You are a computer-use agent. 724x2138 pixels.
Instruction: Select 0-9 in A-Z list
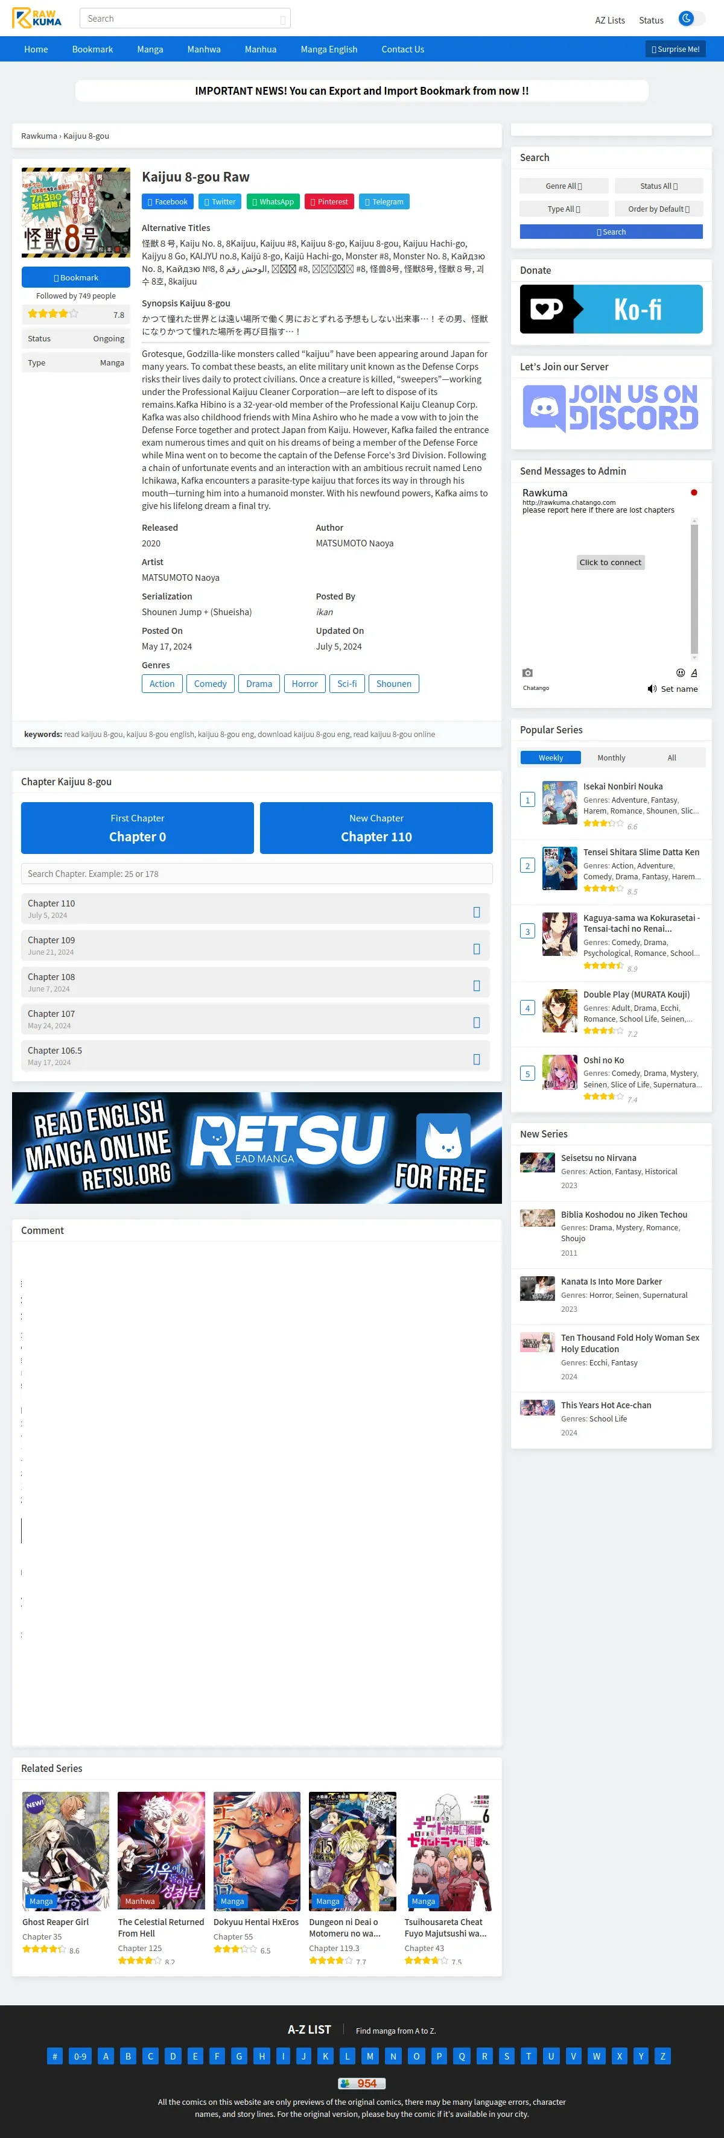click(80, 2056)
